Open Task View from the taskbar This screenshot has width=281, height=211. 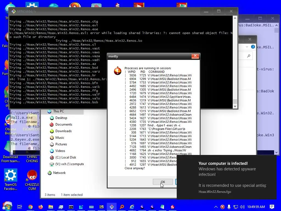click(x=20, y=207)
